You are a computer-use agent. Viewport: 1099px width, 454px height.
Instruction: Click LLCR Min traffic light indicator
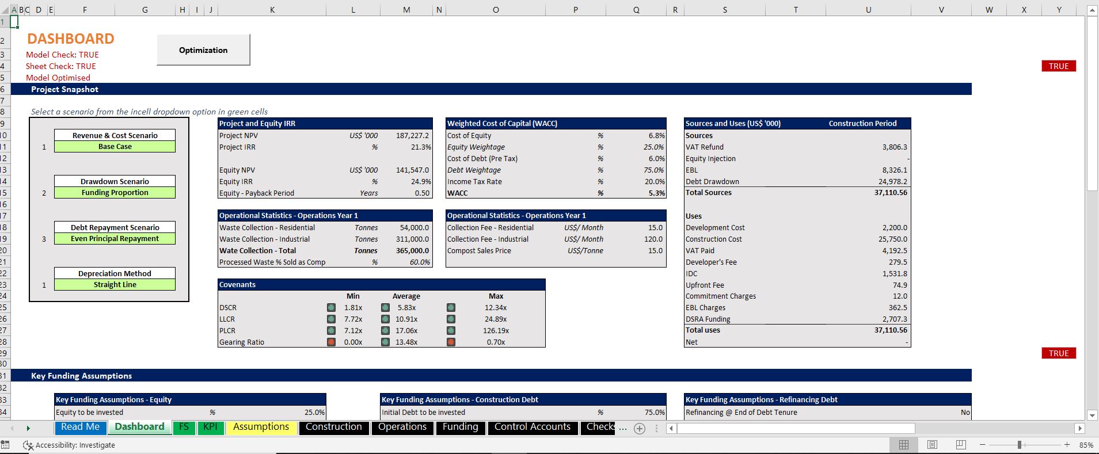pyautogui.click(x=331, y=319)
